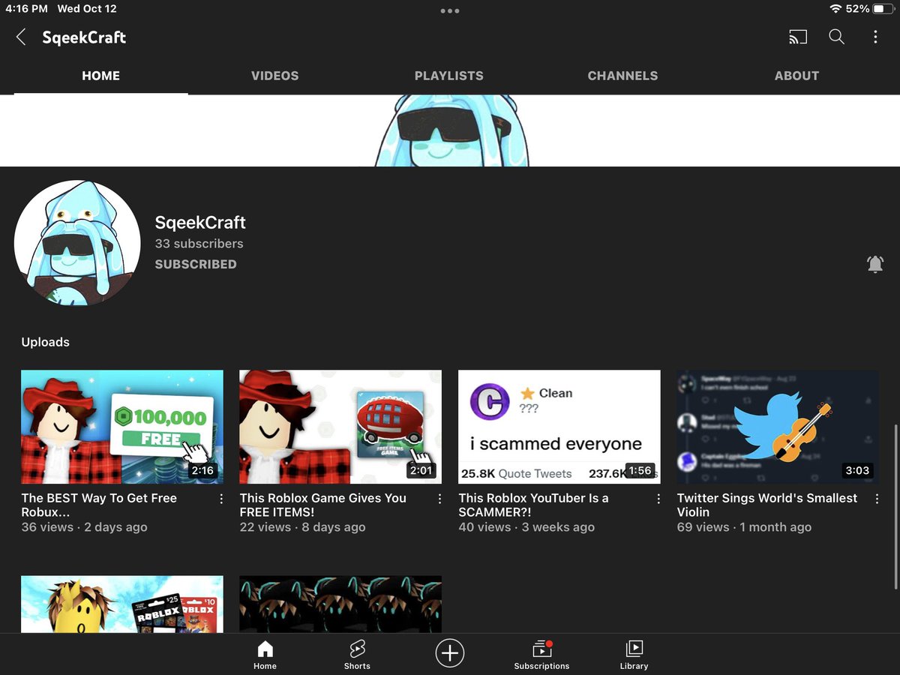Viewport: 900px width, 675px height.
Task: Click the SqeekCraft name beside the avatar
Action: click(x=200, y=223)
